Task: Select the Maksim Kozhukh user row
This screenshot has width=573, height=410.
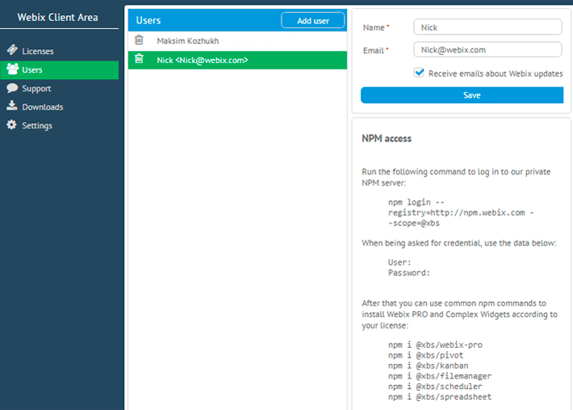Action: (x=237, y=40)
